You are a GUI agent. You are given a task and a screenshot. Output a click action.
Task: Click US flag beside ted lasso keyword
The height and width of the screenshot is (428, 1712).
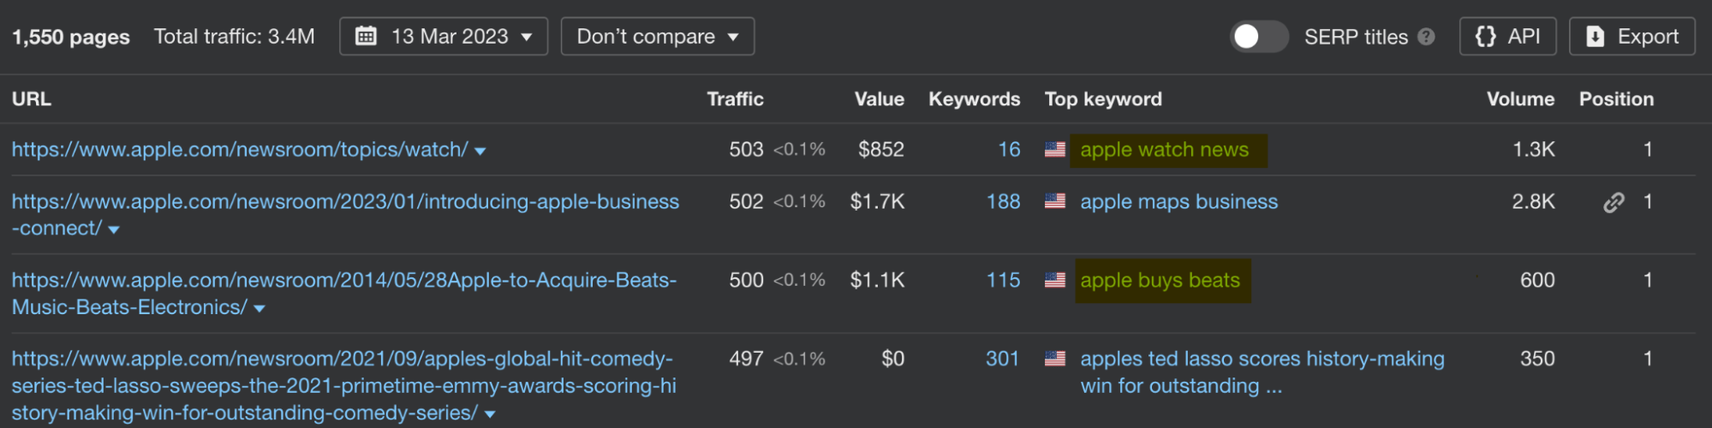(x=1055, y=359)
